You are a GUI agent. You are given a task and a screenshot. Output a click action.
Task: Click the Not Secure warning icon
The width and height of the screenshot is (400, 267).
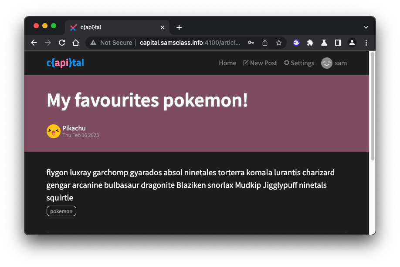coord(93,43)
